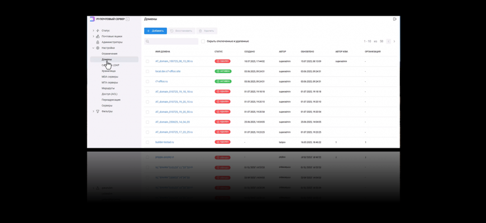Image resolution: width=486 pixels, height=223 pixels.
Task: Open Ограничения in the settings menu
Action: point(109,54)
